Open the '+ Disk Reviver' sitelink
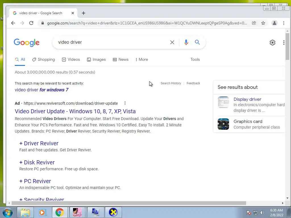 37,162
